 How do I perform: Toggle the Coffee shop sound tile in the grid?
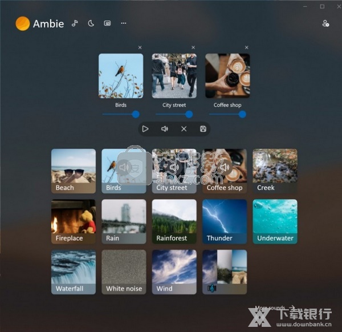pos(225,171)
